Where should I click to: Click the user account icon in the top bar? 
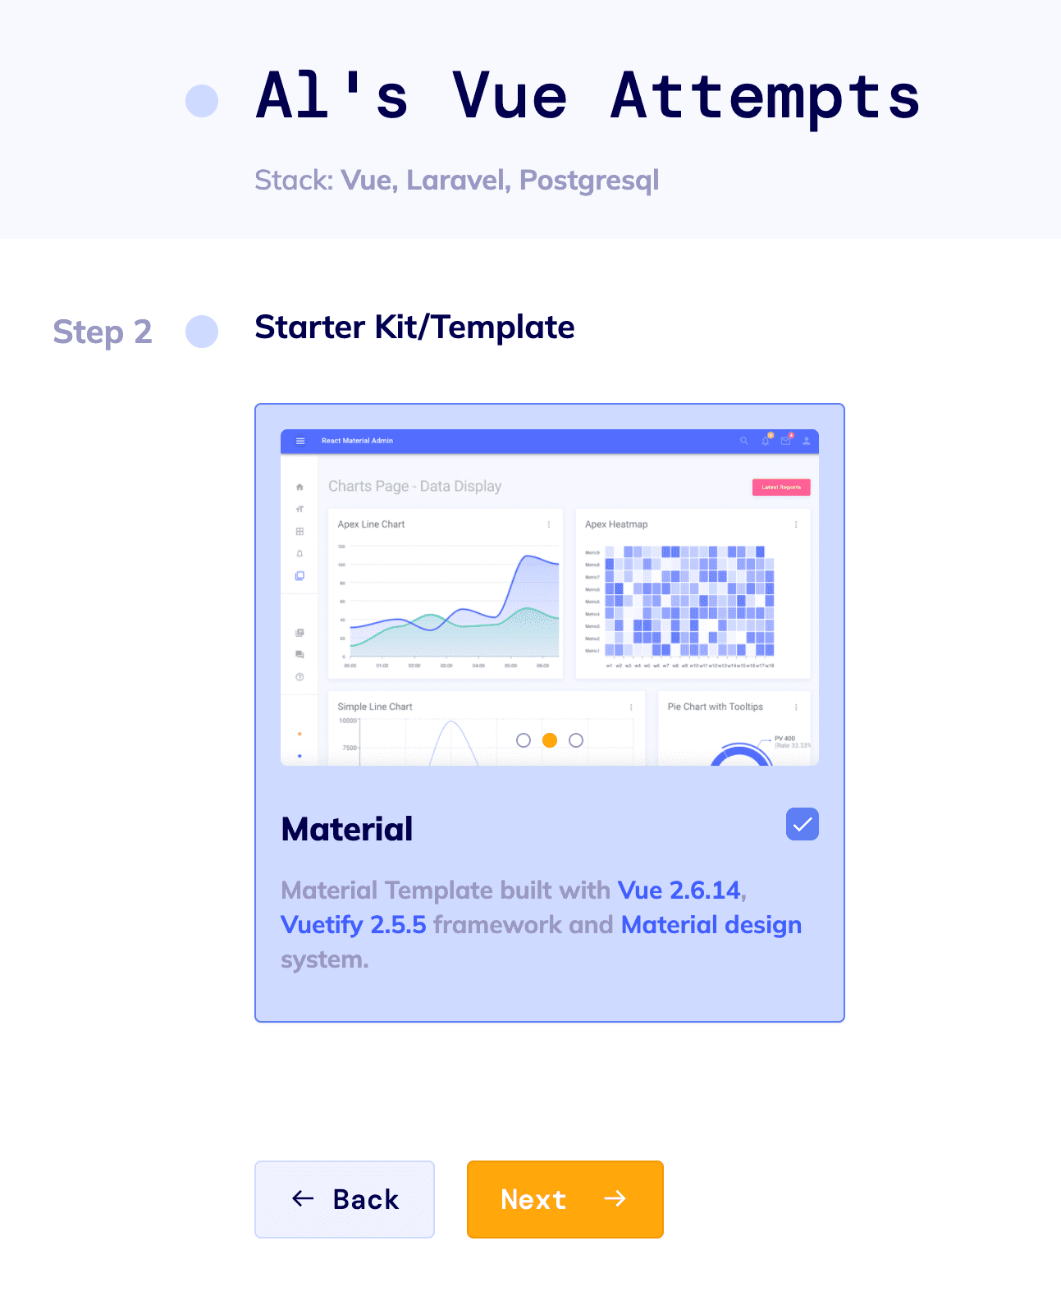pos(806,441)
